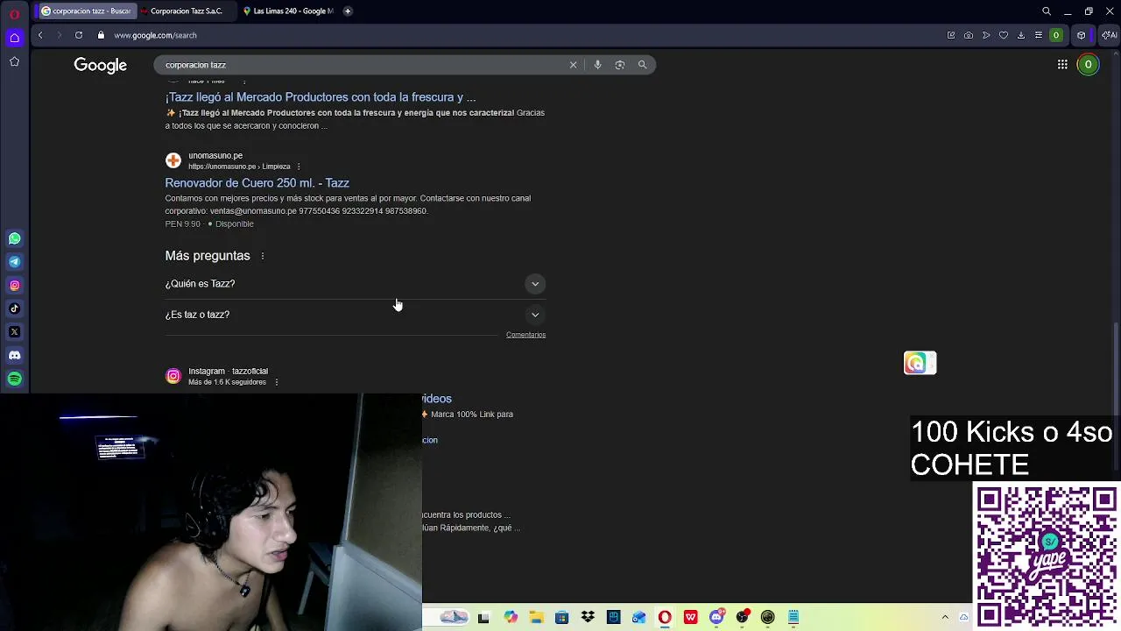Open TikTok in the Opera sidebar
Viewport: 1121px width, 631px height.
tap(15, 308)
